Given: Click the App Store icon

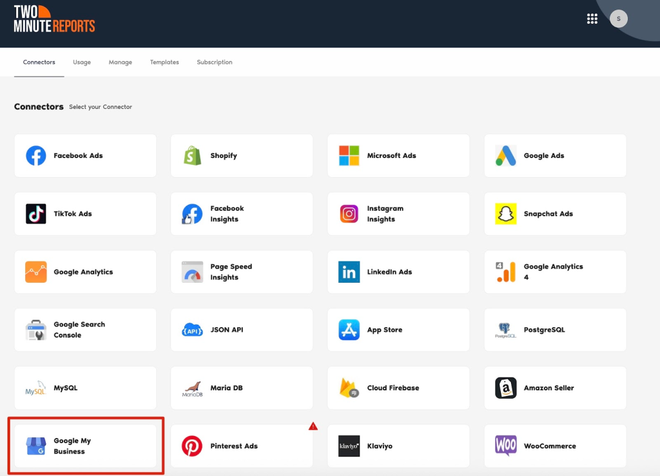Looking at the screenshot, I should point(349,330).
